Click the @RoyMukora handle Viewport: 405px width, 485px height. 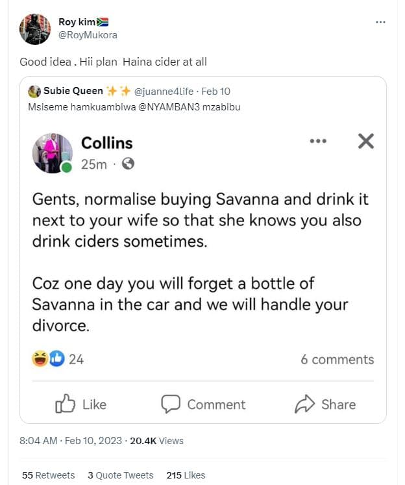pos(88,35)
